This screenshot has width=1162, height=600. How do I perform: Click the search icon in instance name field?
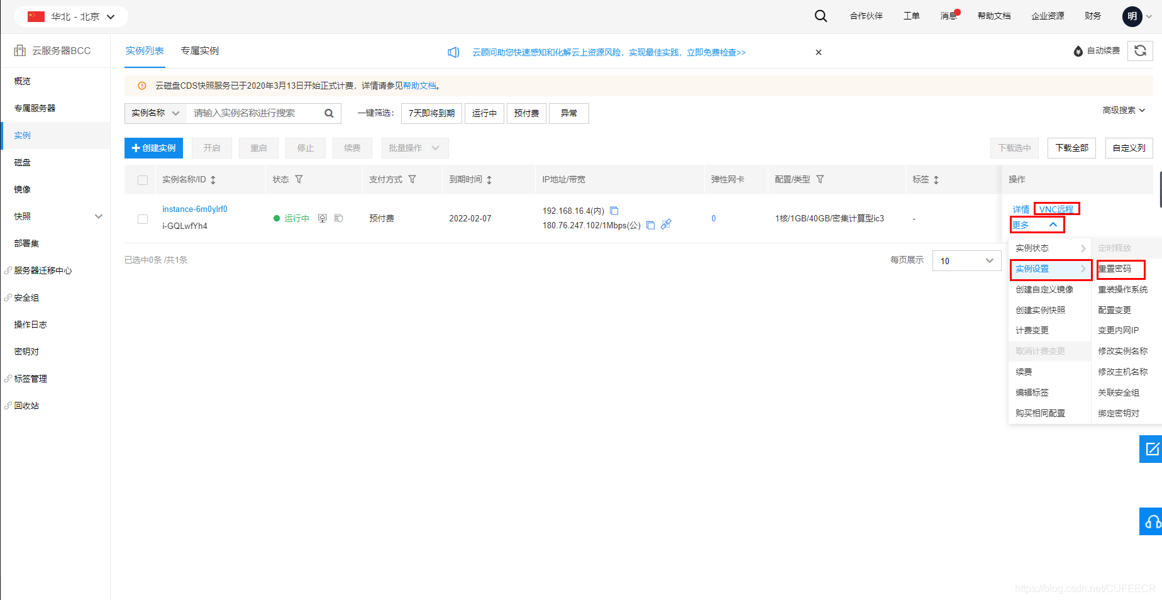coord(329,113)
